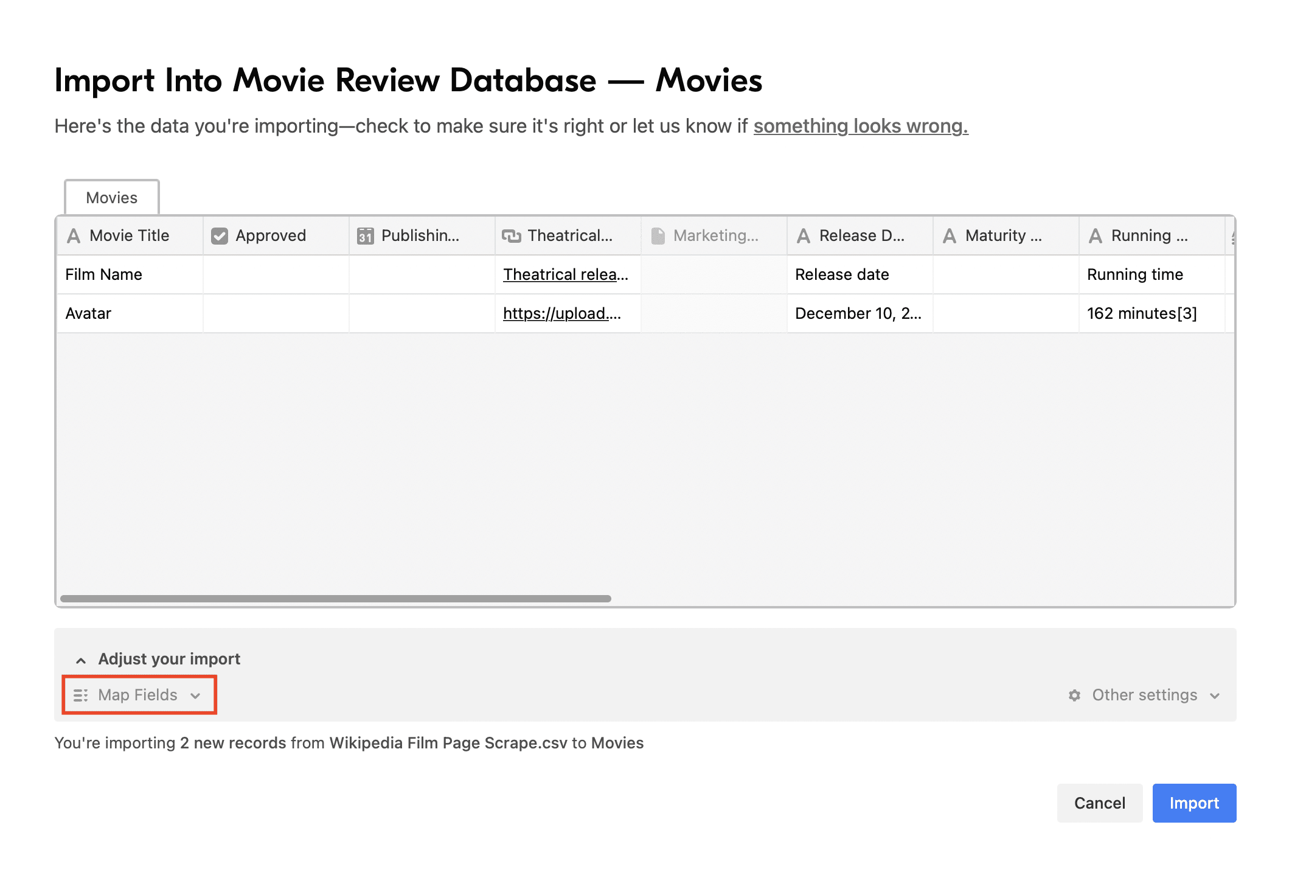1292x878 pixels.
Task: Collapse the Adjust your import section
Action: 82,658
